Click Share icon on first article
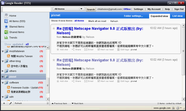The image size is (186, 111). coord(73,49)
